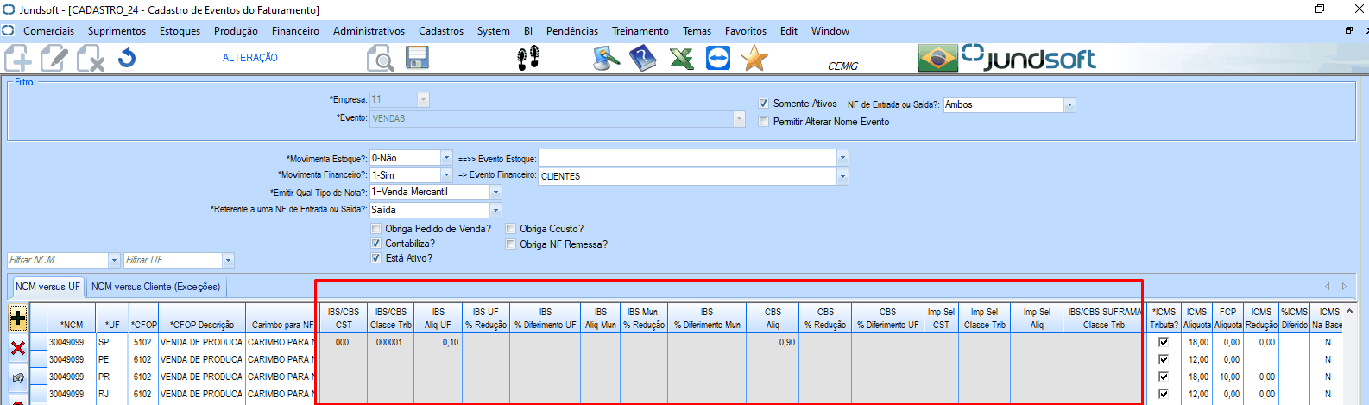Open the NF de Entrada ou Saída dropdown
The height and width of the screenshot is (405, 1369).
(x=1069, y=104)
